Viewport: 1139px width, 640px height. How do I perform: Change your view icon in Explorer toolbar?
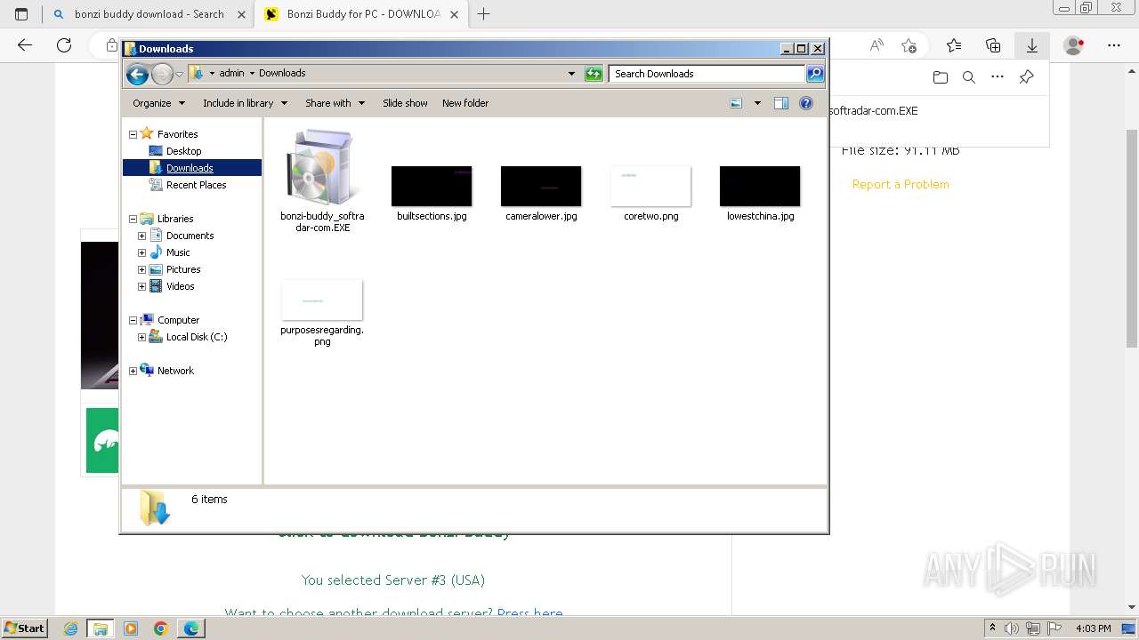tap(736, 103)
